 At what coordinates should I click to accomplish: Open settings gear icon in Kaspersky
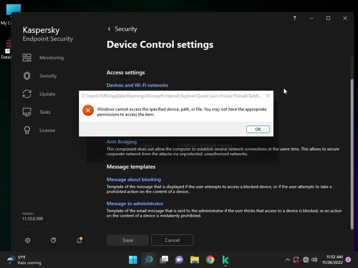28,240
